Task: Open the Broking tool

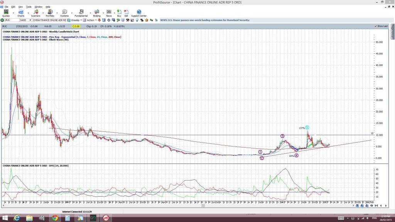Action: 97,13
